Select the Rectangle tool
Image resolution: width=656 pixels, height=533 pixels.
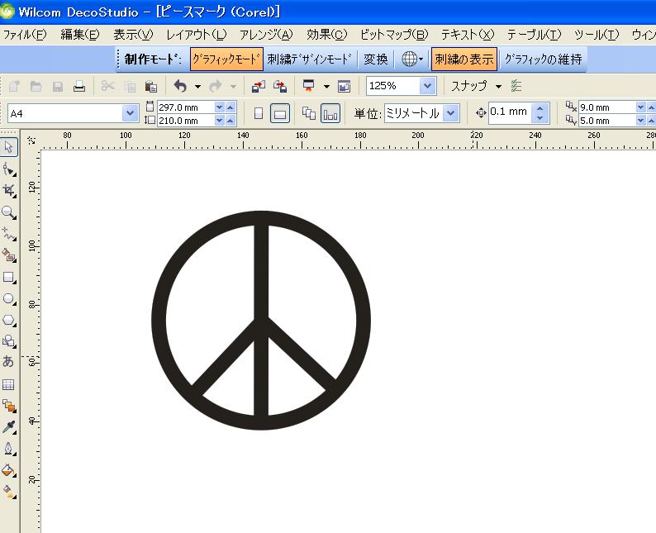click(8, 278)
